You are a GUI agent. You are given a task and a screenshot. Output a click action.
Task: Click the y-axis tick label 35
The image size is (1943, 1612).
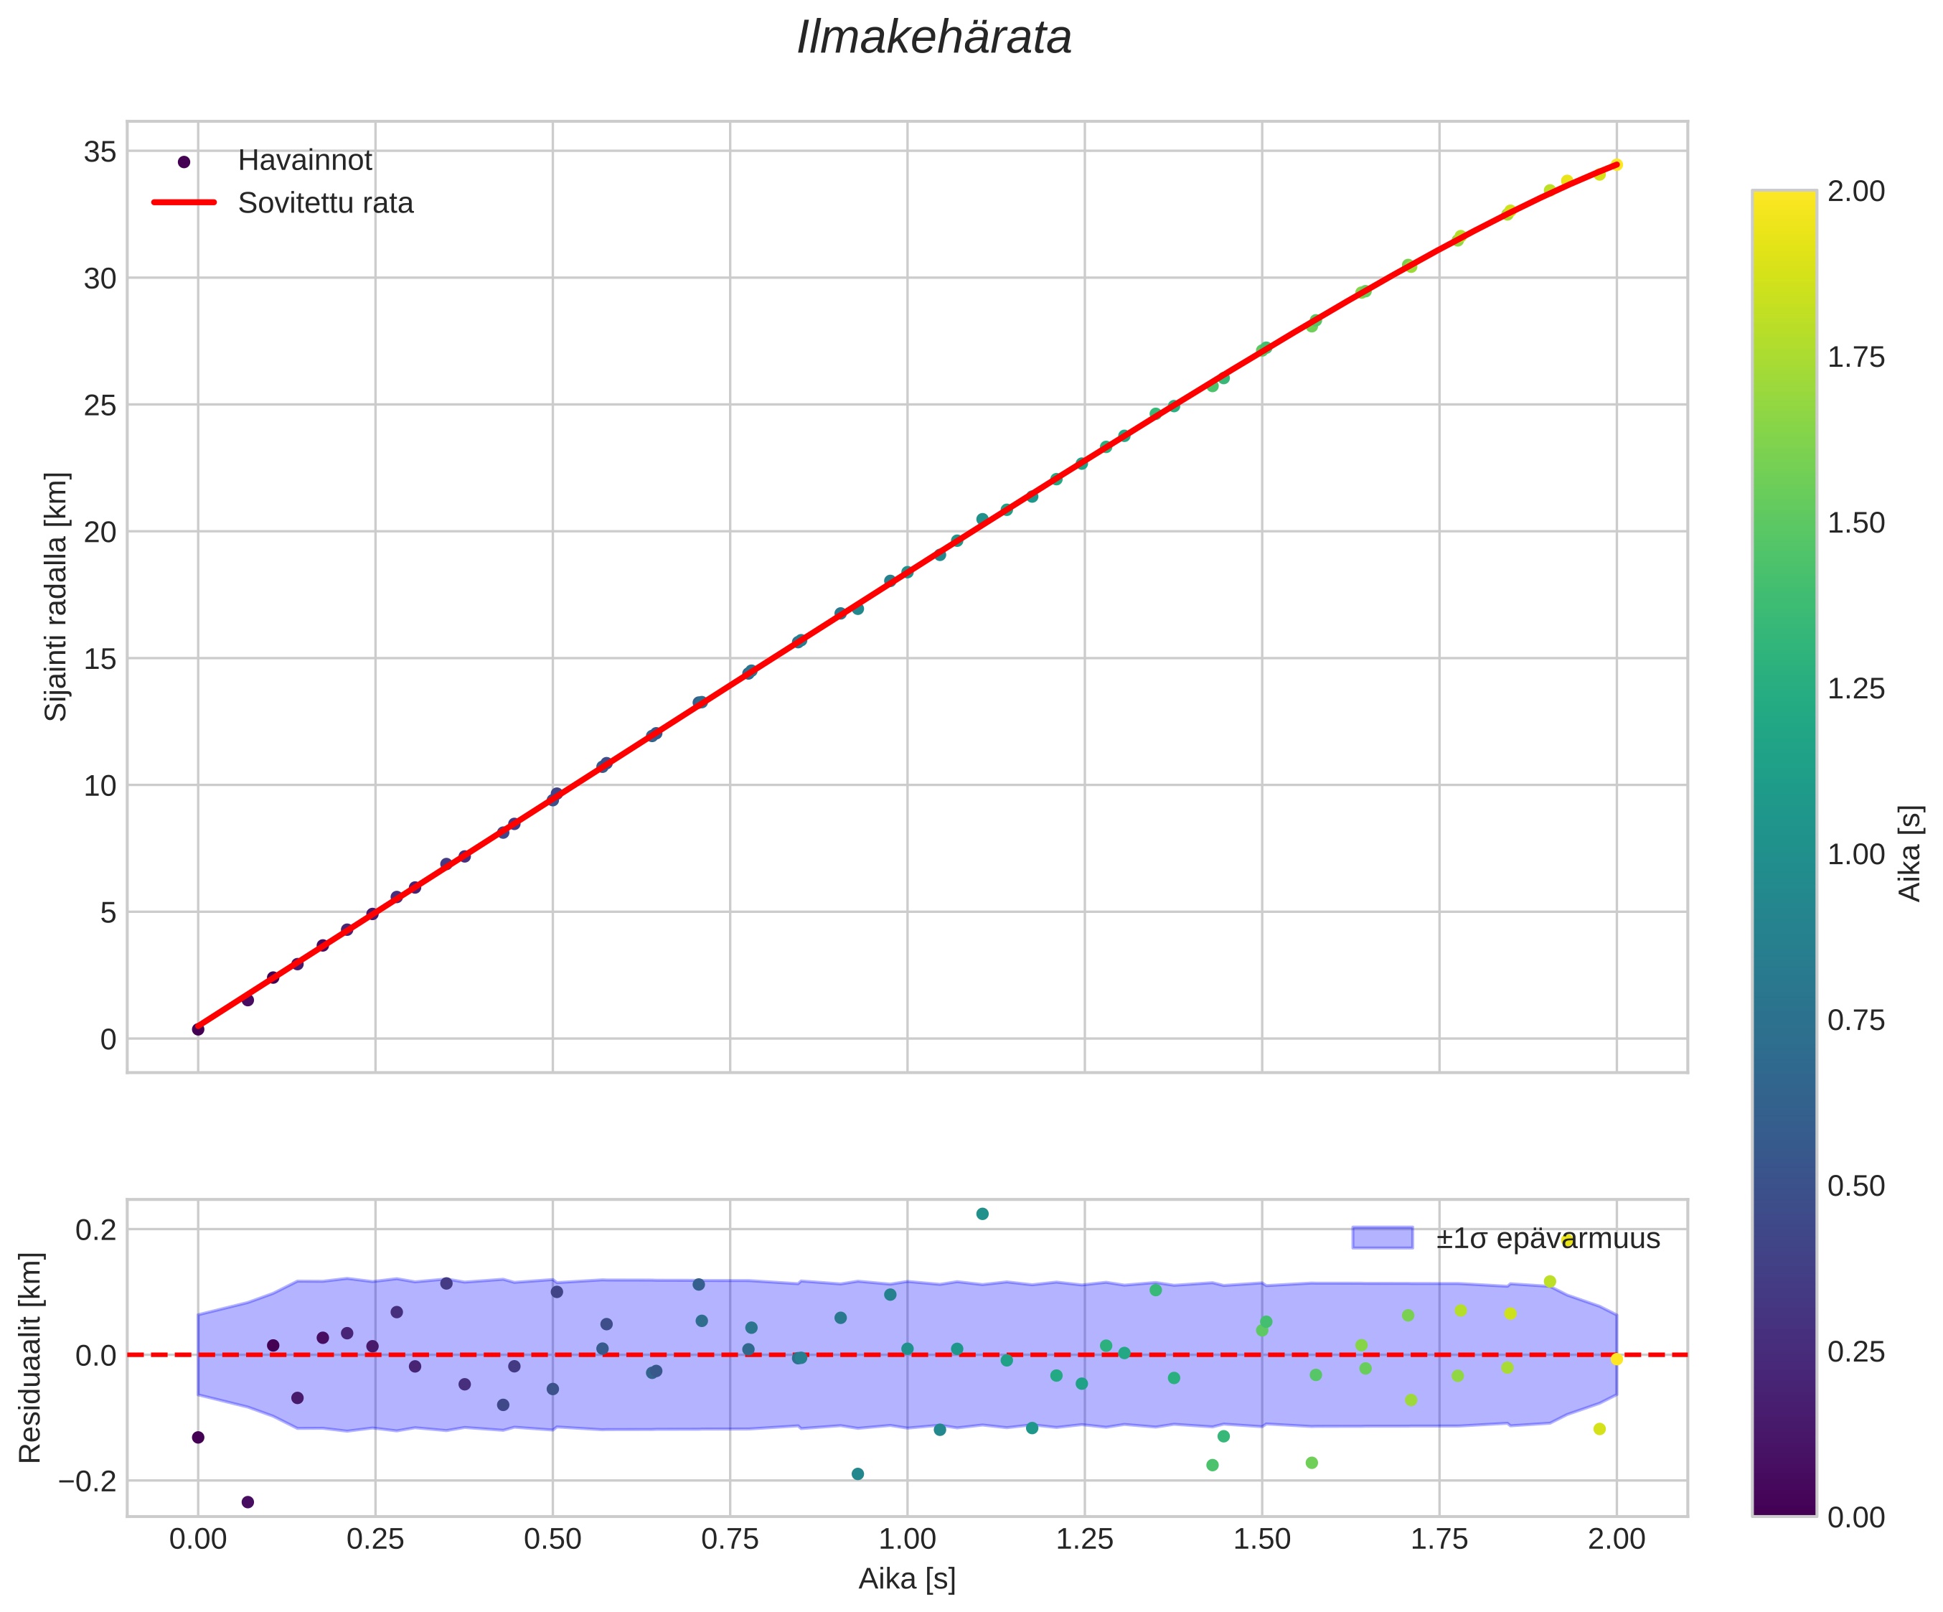click(x=100, y=151)
